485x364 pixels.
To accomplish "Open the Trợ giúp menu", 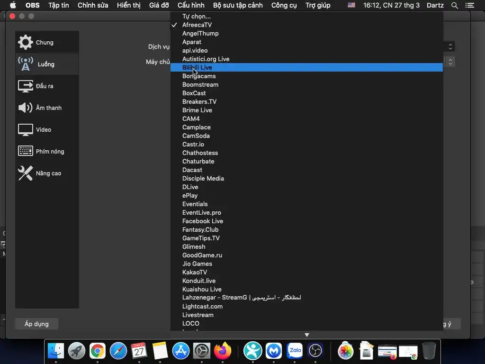I will coord(318,5).
